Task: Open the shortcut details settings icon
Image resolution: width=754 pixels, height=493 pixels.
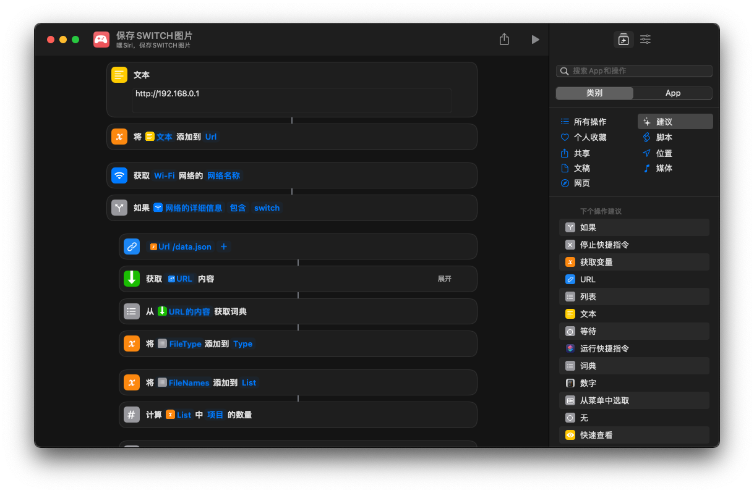Action: point(645,40)
